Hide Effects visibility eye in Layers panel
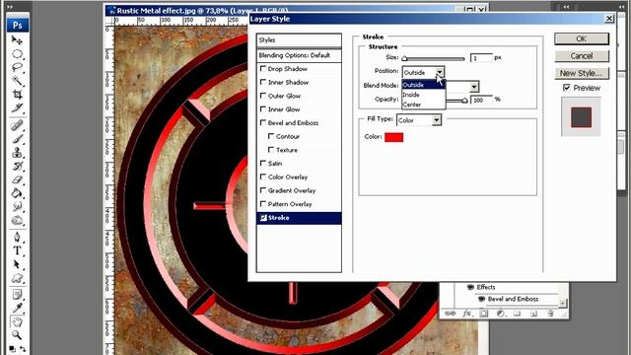Viewport: 631px width, 355px height. pos(470,287)
